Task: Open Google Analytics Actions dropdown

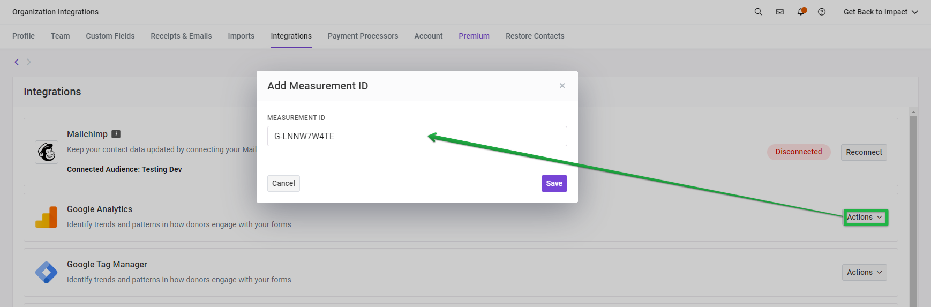Action: click(865, 217)
